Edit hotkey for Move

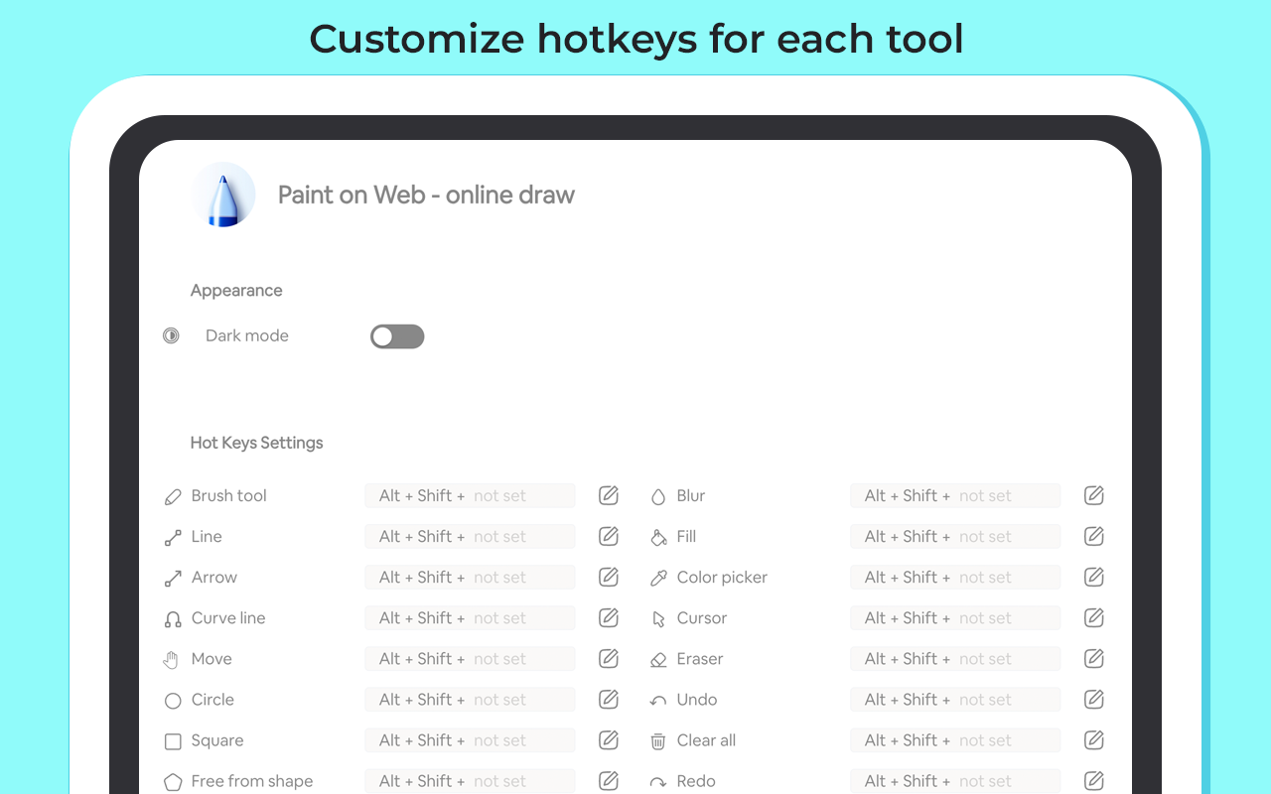pyautogui.click(x=609, y=658)
